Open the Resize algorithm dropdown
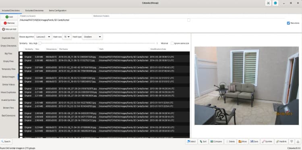The width and height of the screenshot is (302, 150). pos(43,37)
